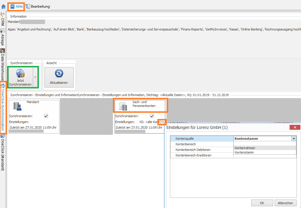Viewport: 301px width, 208px height.
Task: Click Abbrechen to cancel the dialog
Action: click(285, 203)
